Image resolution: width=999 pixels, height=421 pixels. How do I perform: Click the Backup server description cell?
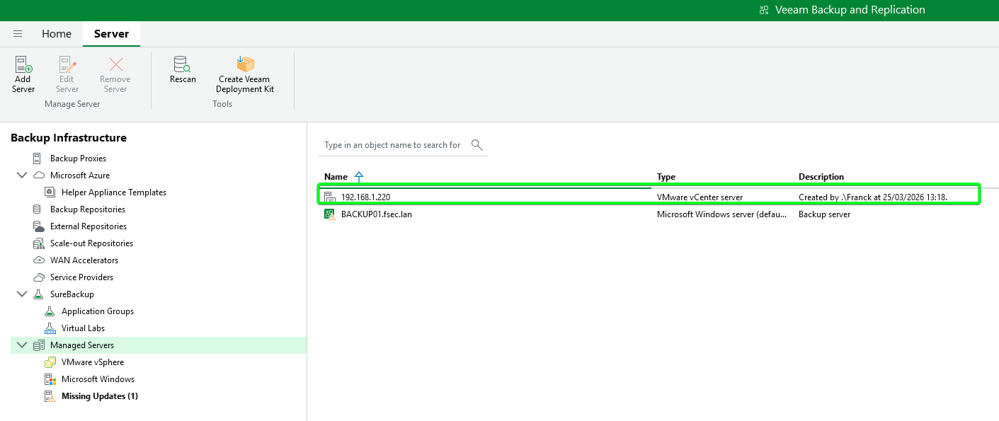[x=825, y=214]
